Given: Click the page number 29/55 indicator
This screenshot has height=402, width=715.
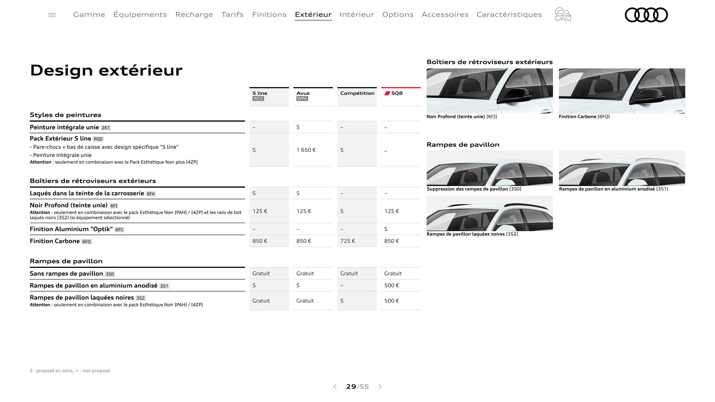Looking at the screenshot, I should pos(357,387).
